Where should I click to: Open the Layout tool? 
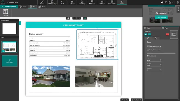click(x=42, y=2)
